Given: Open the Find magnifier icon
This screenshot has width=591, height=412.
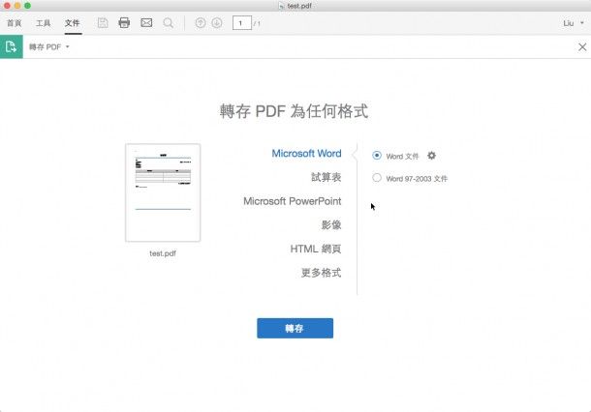Looking at the screenshot, I should click(169, 23).
